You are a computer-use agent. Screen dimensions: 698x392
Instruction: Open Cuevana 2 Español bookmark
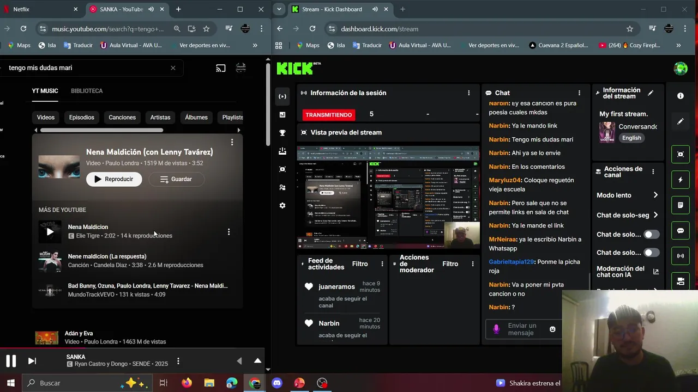pos(558,45)
